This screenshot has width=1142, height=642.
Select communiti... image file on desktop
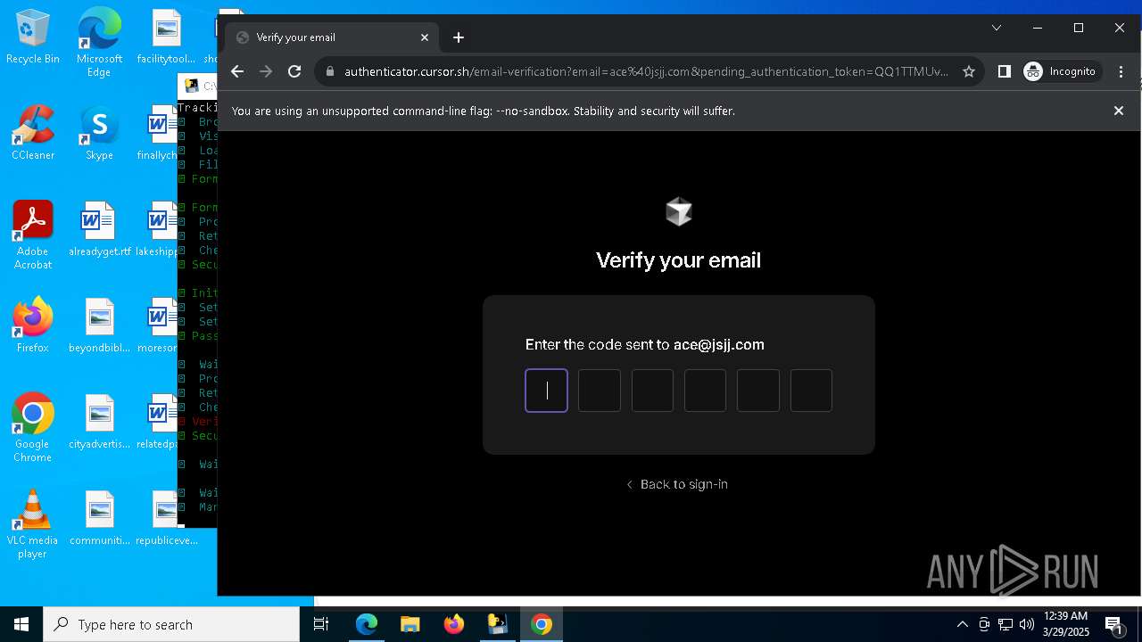99,517
